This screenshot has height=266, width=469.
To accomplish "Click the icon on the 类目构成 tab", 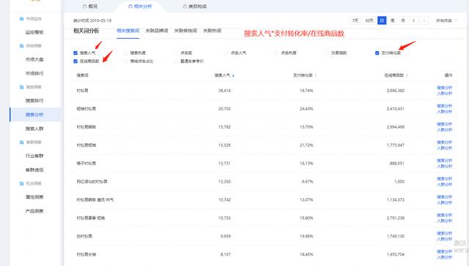I will (185, 7).
